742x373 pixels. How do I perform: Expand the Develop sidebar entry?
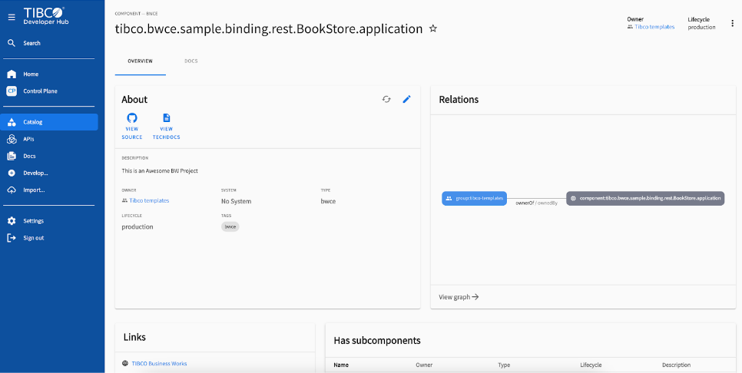coord(35,173)
